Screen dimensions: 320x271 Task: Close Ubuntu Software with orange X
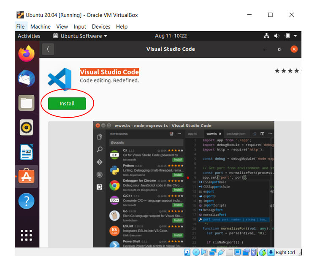coord(294,49)
